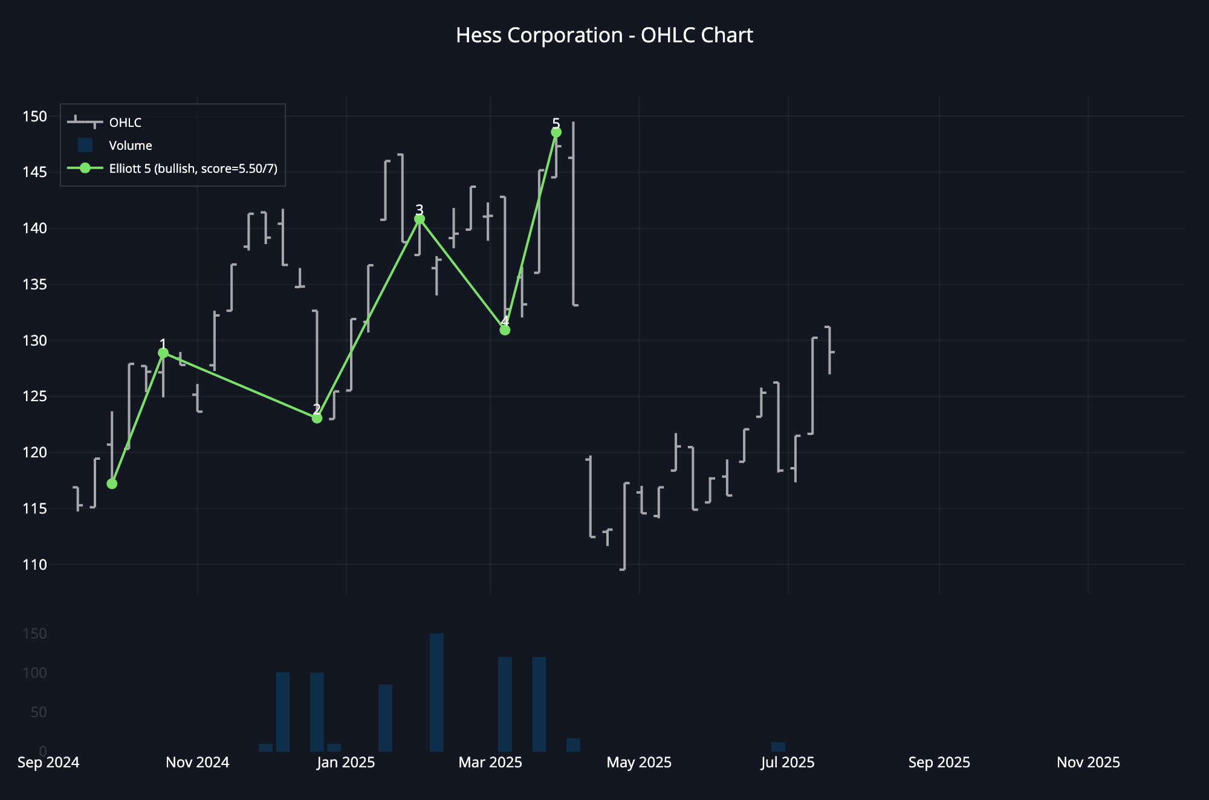Select Elliott wave point 2 marker

[x=317, y=418]
